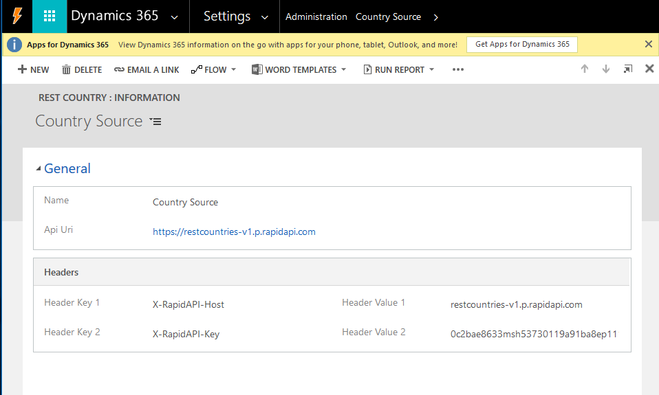Open the Settings navigation menu
Viewport: 659px width, 395px height.
point(227,16)
